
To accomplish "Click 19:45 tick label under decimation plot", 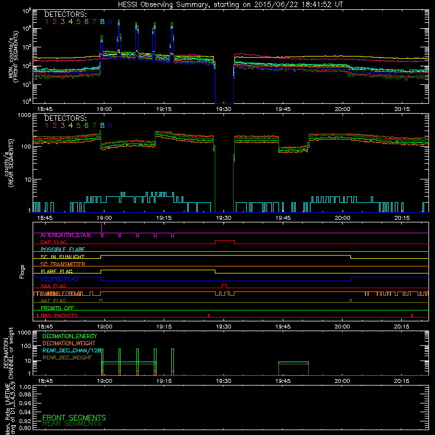I will (x=283, y=381).
